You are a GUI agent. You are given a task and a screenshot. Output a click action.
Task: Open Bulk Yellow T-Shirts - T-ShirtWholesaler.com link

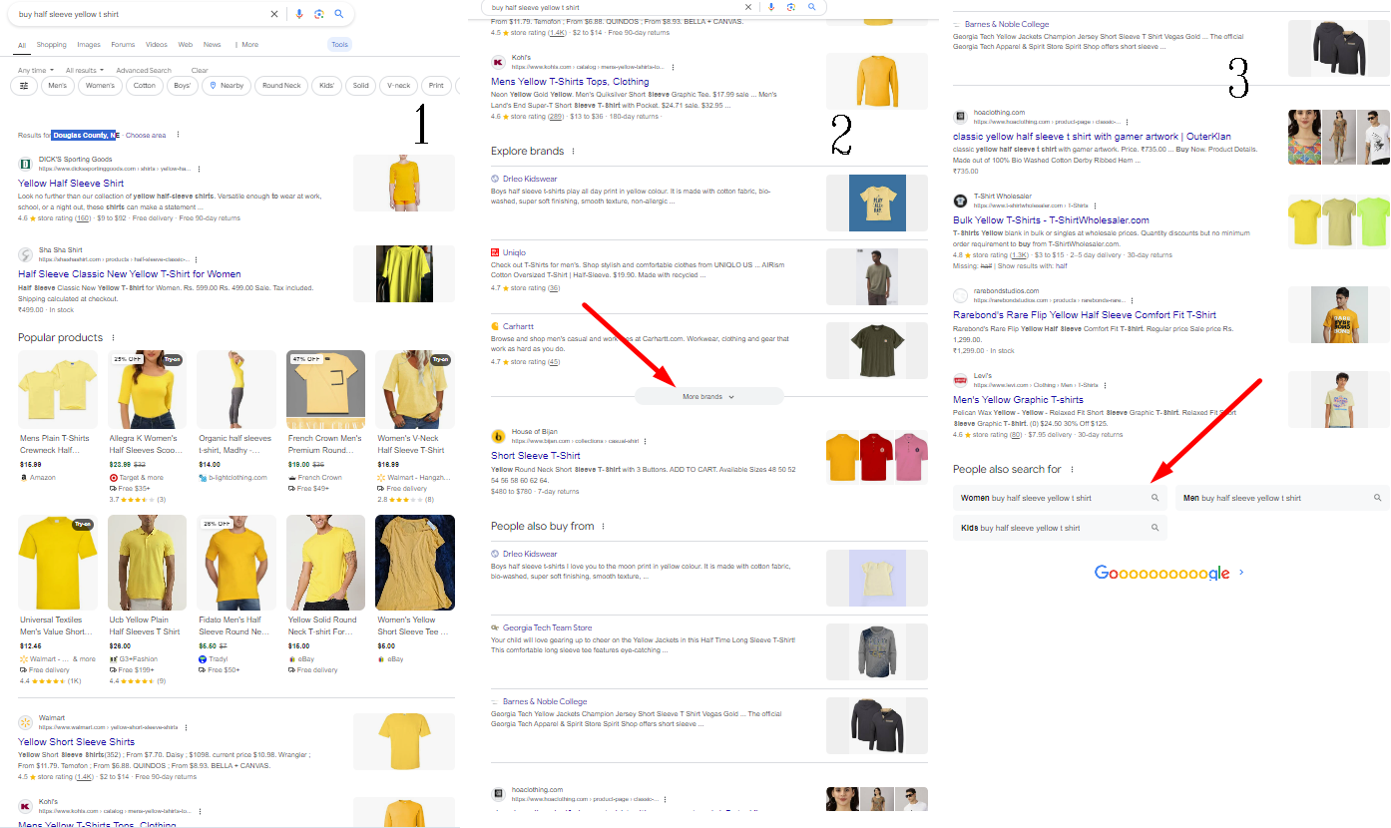(1051, 220)
